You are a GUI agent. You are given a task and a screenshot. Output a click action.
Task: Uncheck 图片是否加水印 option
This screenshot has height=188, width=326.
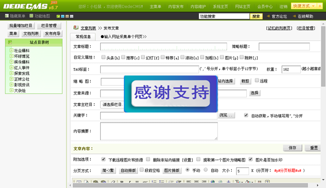pos(251,159)
